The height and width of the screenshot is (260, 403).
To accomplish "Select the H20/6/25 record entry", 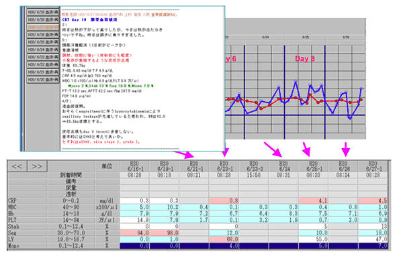I will tap(43, 42).
